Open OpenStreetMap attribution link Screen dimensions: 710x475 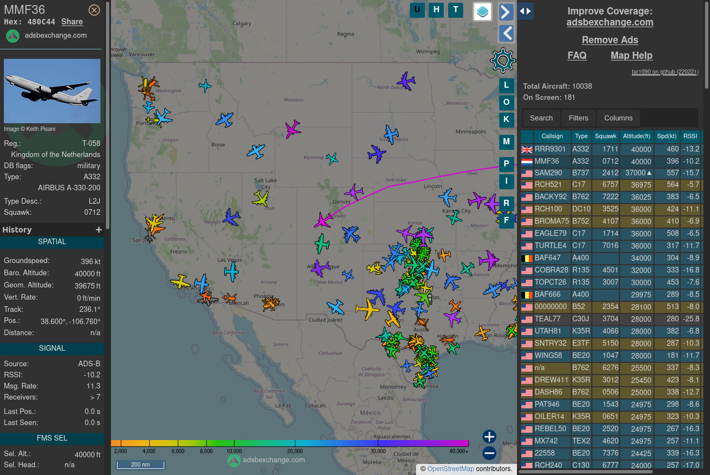450,469
